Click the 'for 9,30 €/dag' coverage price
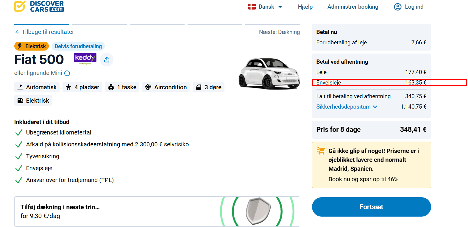Screen dimensions: 468x227 40,216
